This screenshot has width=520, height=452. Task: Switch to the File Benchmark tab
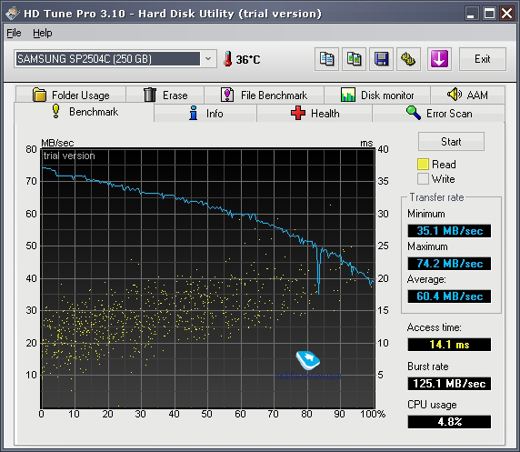point(264,95)
